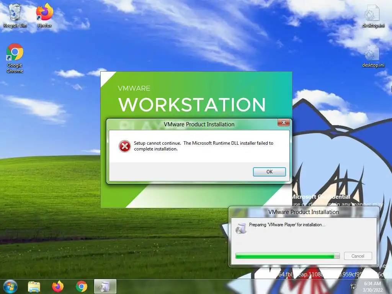
Task: Open File Explorer from the taskbar
Action: tap(34, 287)
